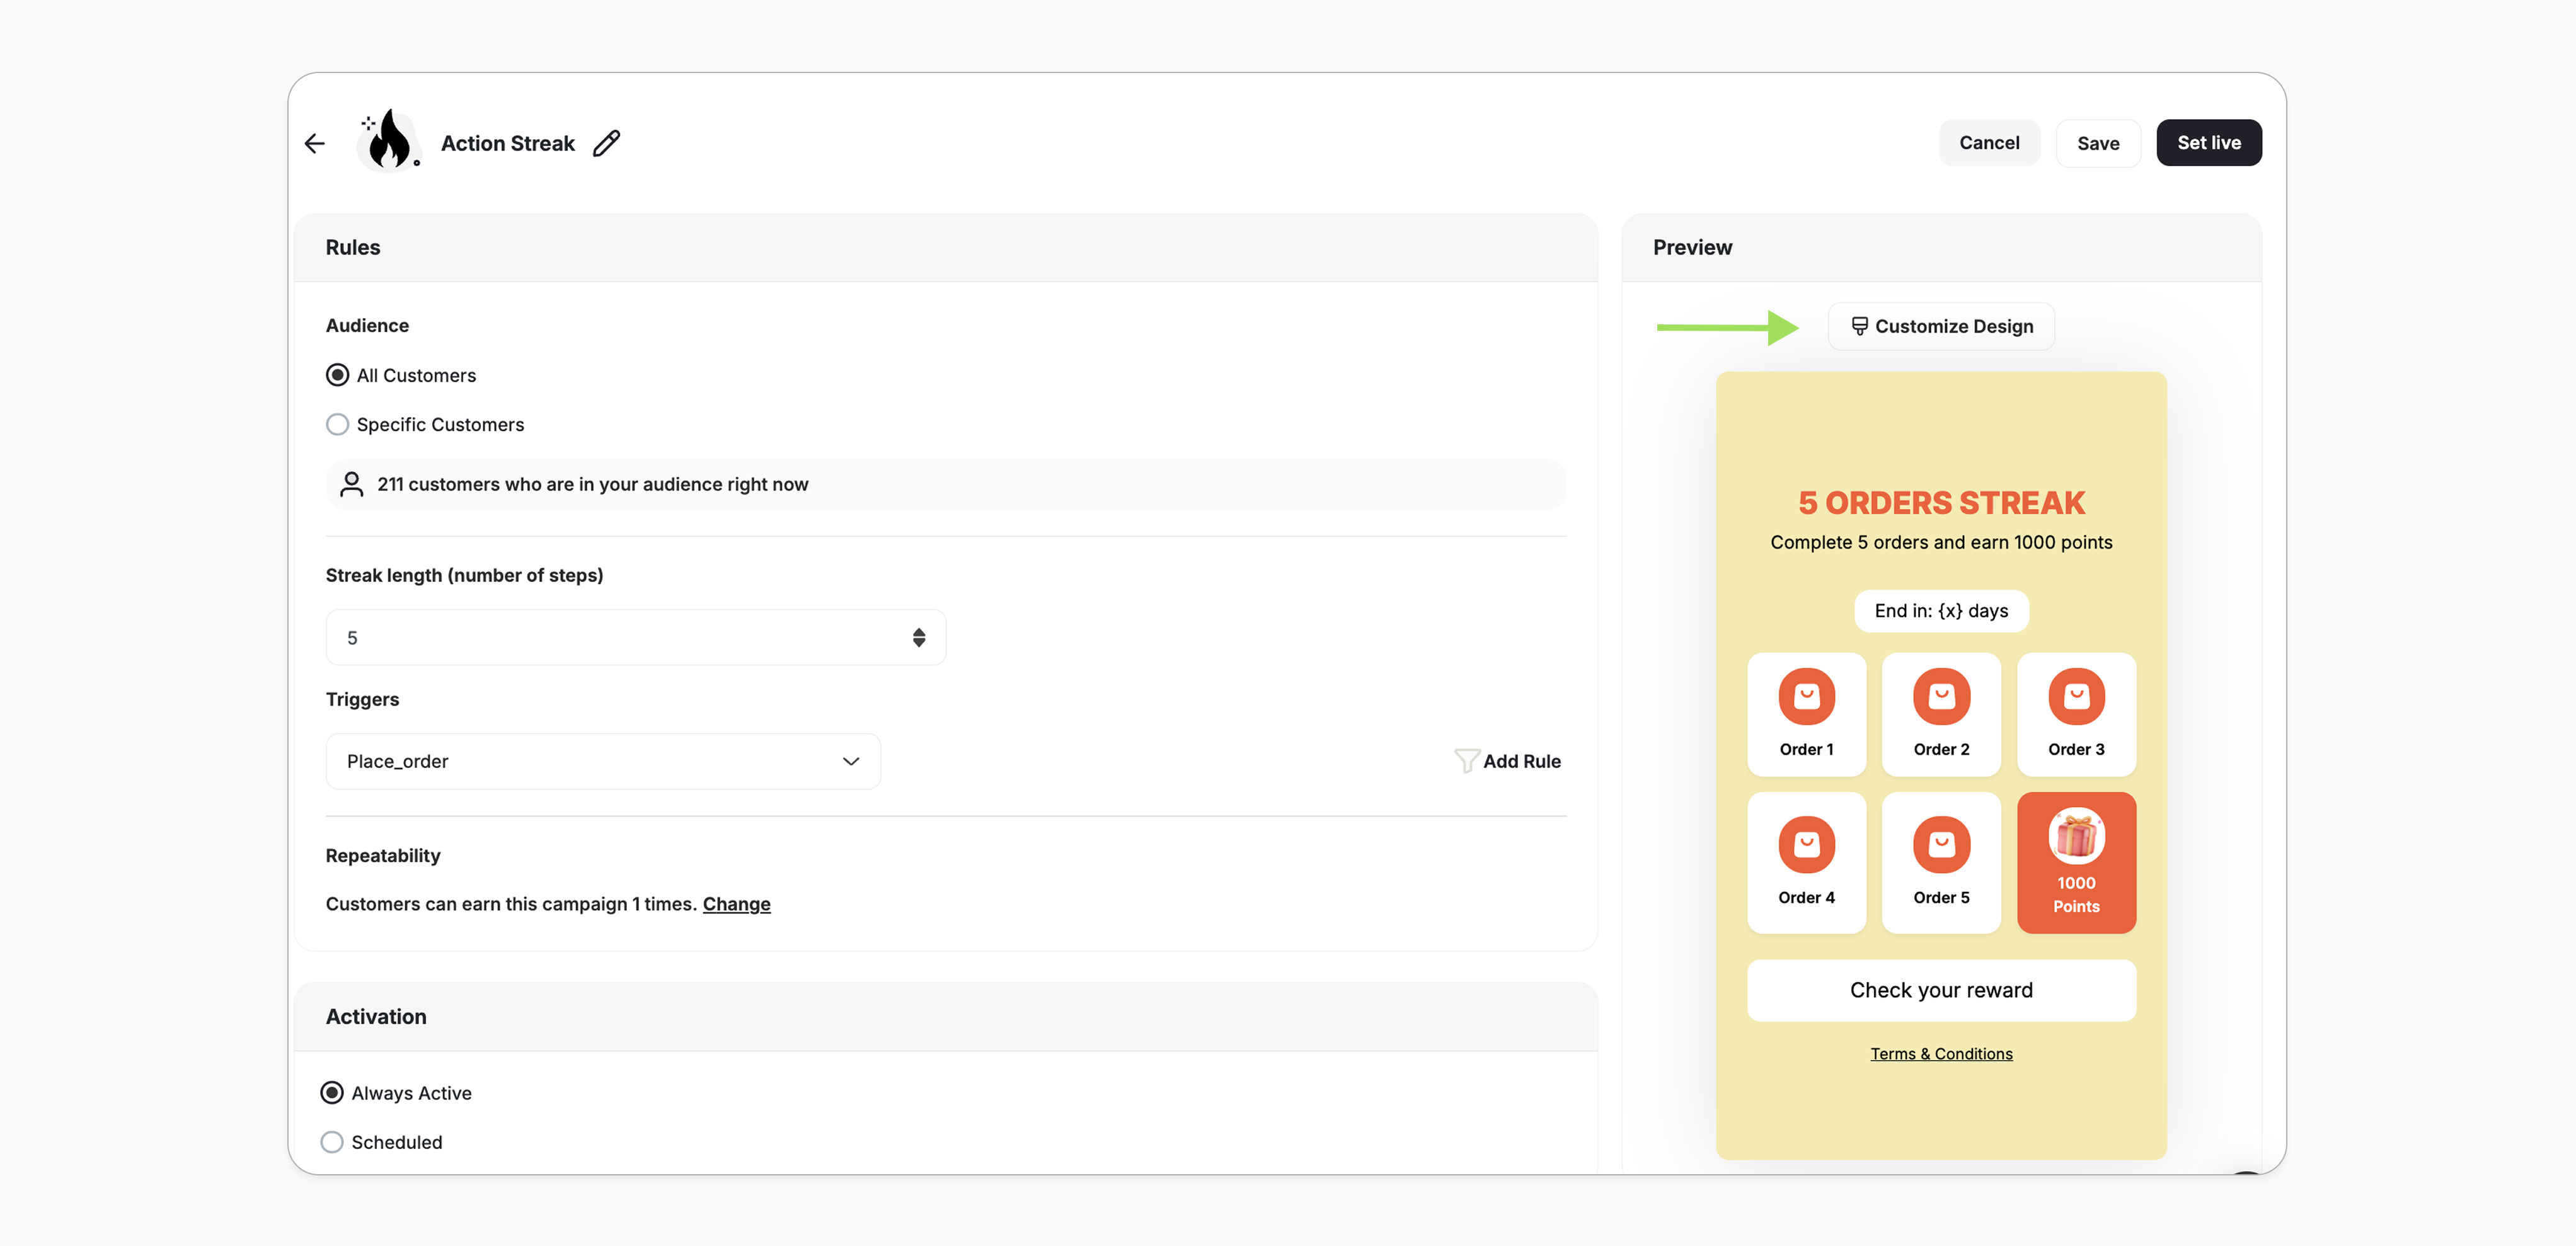The height and width of the screenshot is (1246, 2576).
Task: Click the Order 5 bag icon
Action: point(1941,844)
